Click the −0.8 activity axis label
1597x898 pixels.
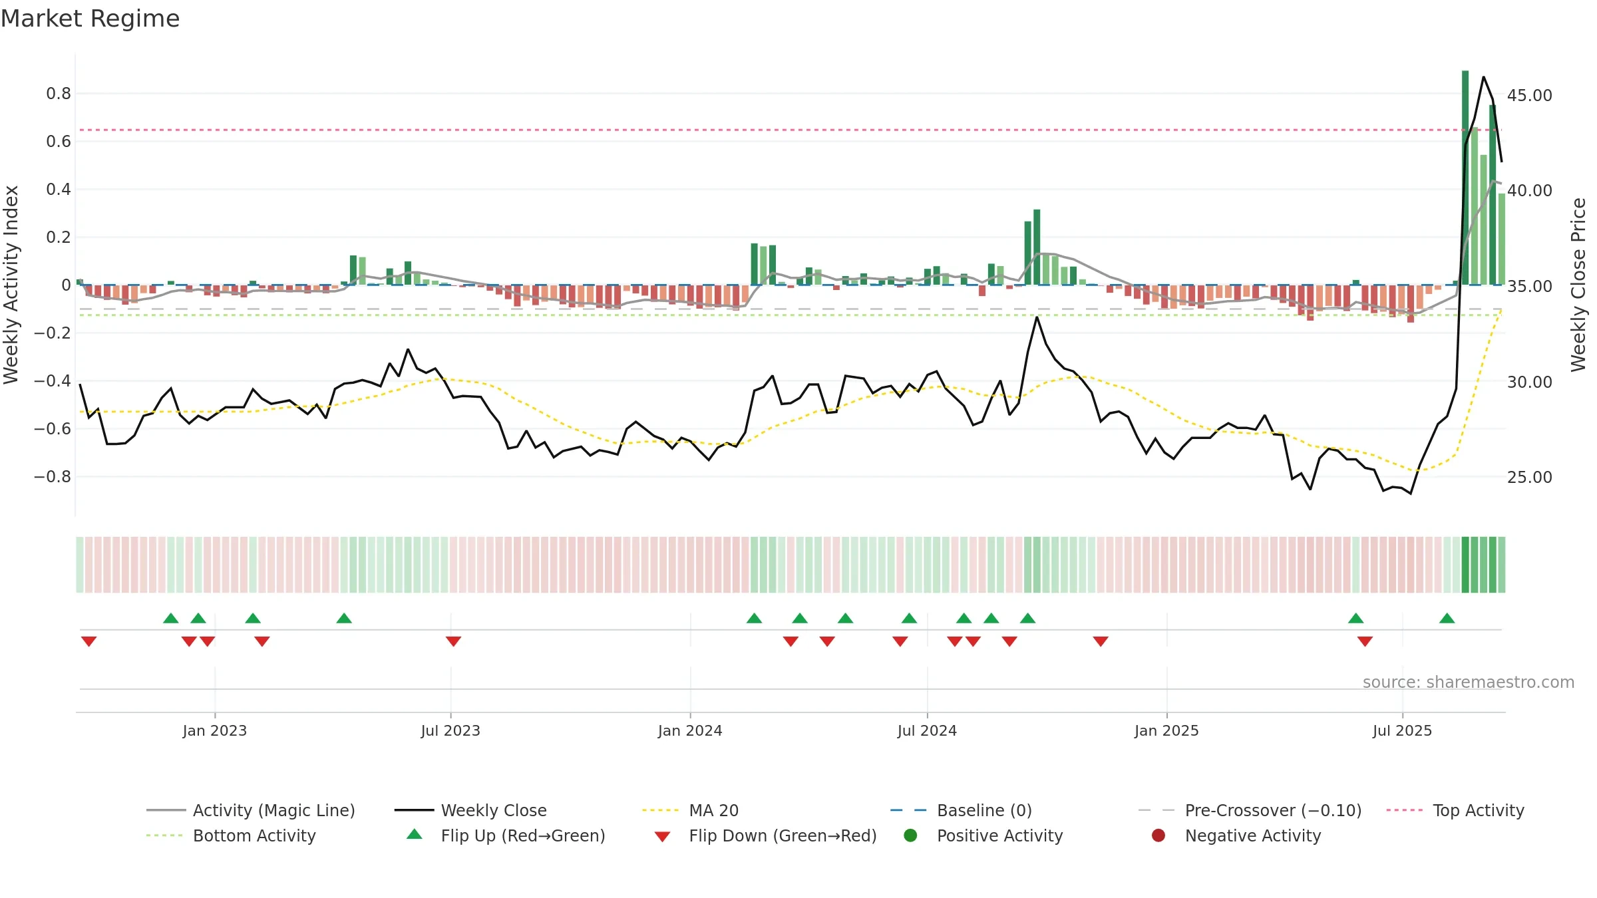pos(53,476)
